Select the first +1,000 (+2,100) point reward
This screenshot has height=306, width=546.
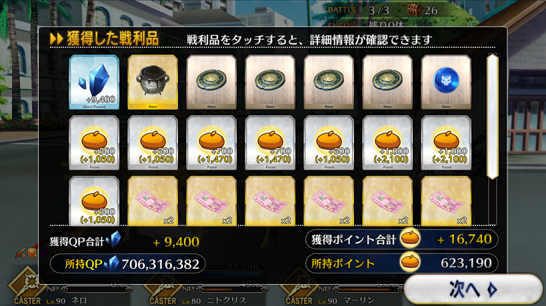[x=387, y=143]
